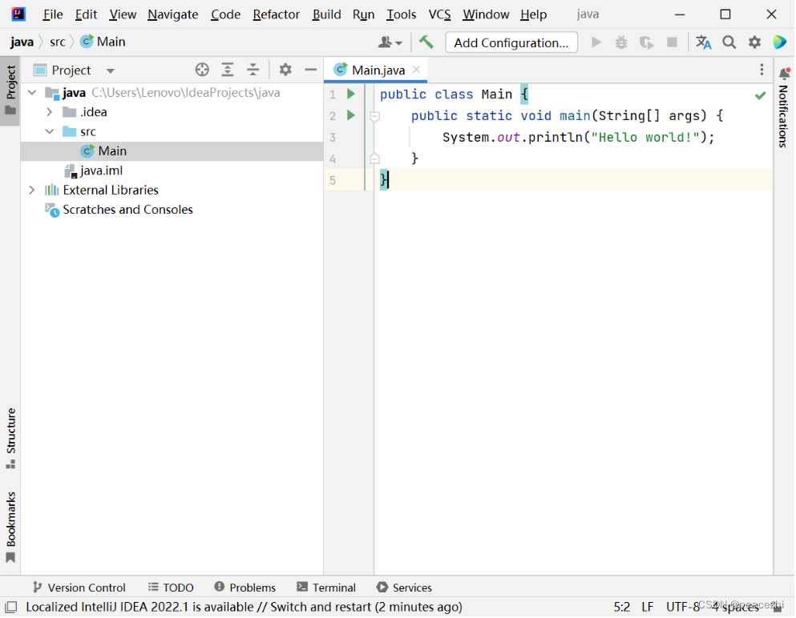Open IDE settings gear in top toolbar

coord(754,42)
